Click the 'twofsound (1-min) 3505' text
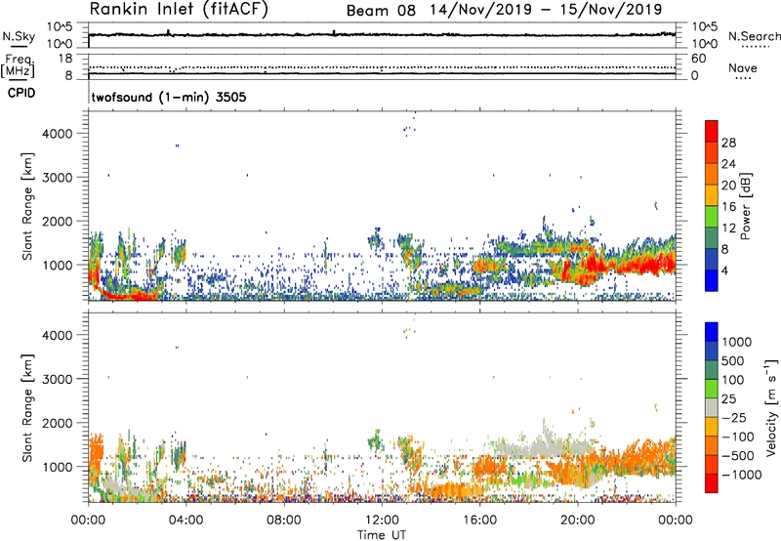This screenshot has height=541, width=781. (169, 97)
